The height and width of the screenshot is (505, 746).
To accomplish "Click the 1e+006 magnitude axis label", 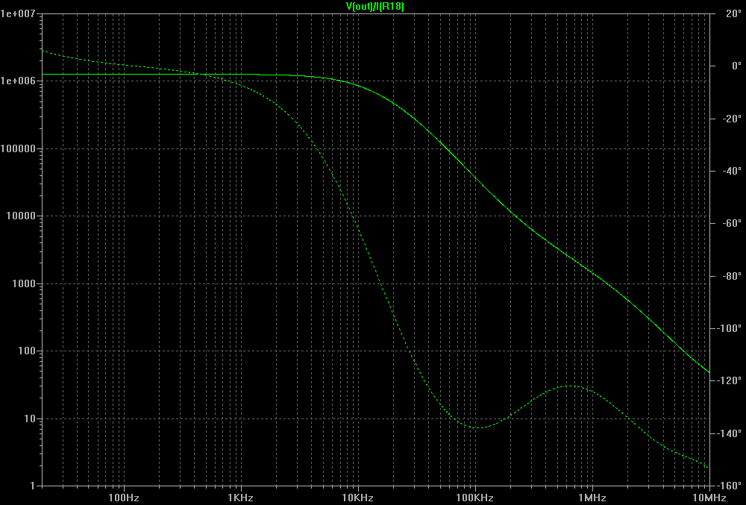I will click(x=18, y=81).
